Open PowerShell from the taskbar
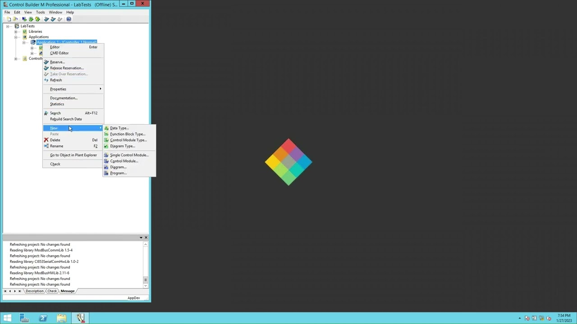The width and height of the screenshot is (577, 324). tap(43, 318)
